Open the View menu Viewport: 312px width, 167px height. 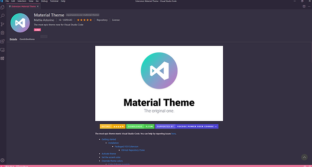click(x=31, y=1)
